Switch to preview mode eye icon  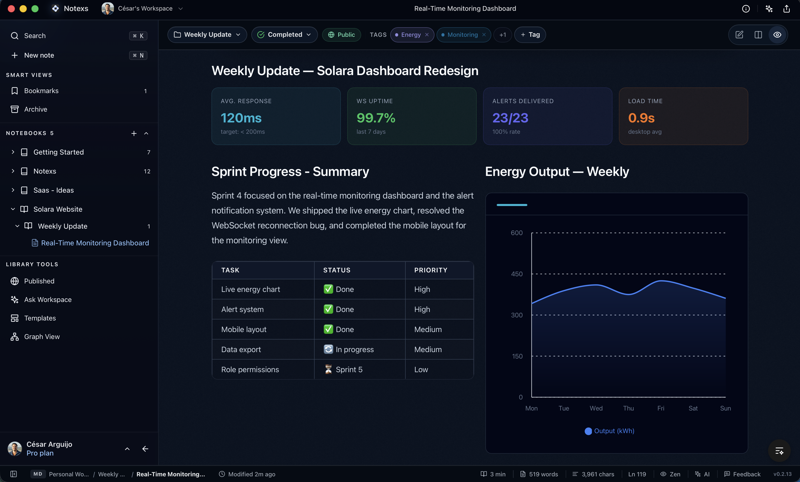777,35
